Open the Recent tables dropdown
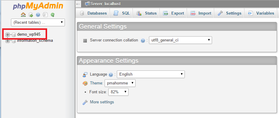Screen dimensions: 279x118 coord(38,23)
